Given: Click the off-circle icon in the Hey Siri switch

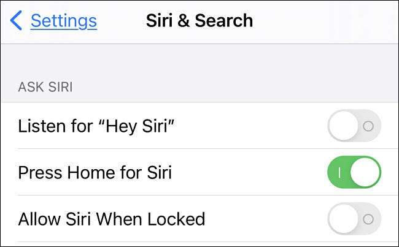Looking at the screenshot, I should tap(368, 126).
